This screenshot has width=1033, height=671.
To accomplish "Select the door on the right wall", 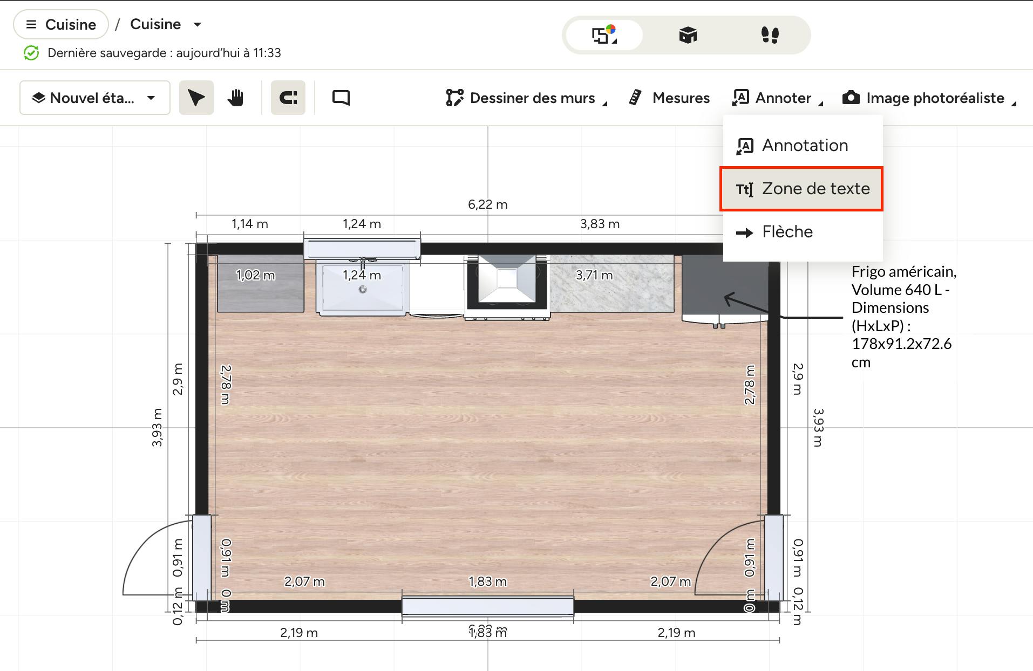I will [774, 558].
